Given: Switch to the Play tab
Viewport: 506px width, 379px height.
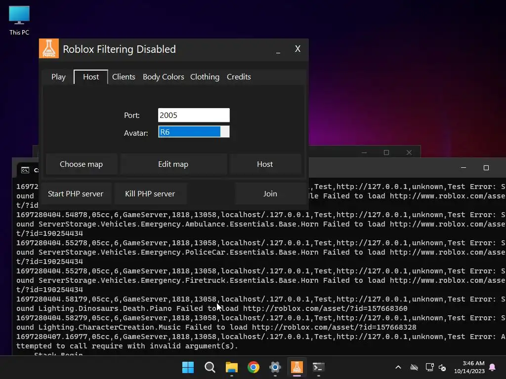Looking at the screenshot, I should coord(58,76).
